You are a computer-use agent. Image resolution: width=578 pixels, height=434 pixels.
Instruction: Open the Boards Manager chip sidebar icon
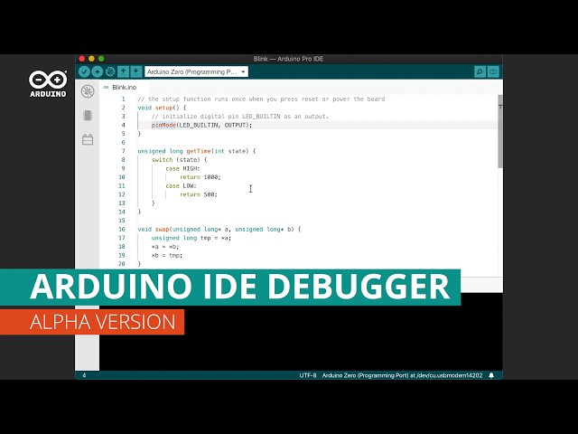88,116
